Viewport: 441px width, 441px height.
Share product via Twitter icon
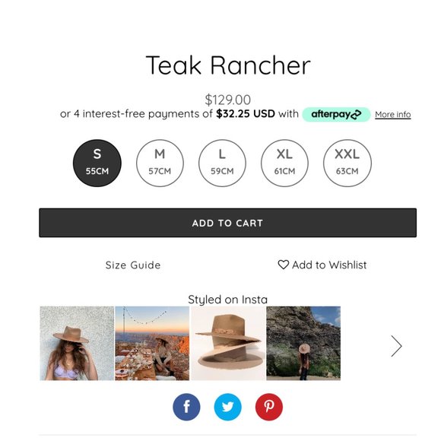228,407
